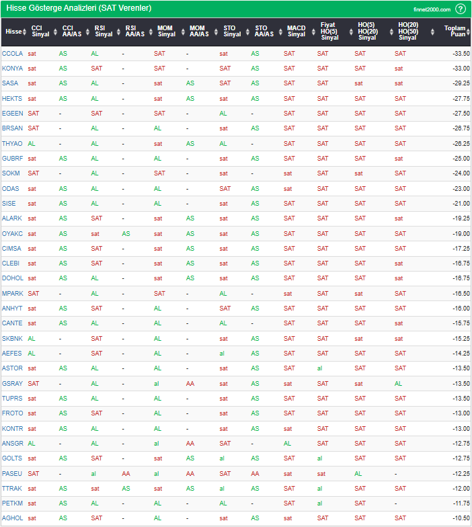Visit the finnet2000.com link
Image resolution: width=472 pixels, height=527 pixels.
(432, 9)
